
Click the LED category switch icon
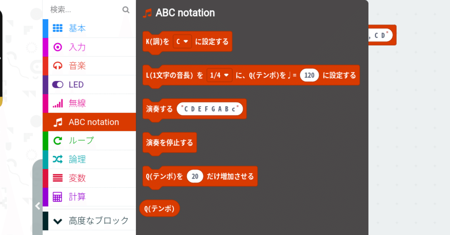[58, 84]
